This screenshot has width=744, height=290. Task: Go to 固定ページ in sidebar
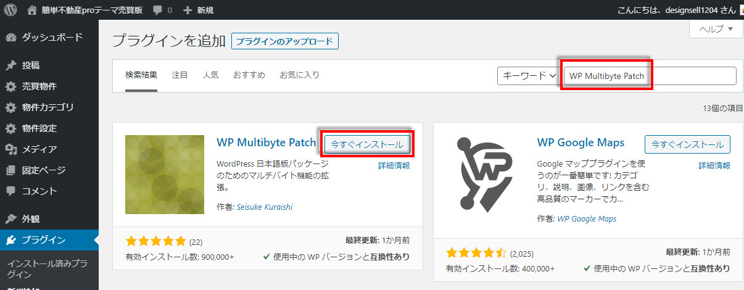[43, 170]
